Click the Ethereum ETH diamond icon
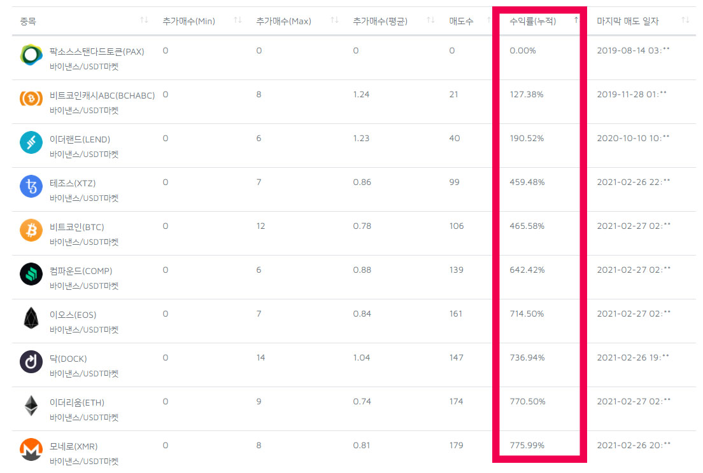Image resolution: width=703 pixels, height=473 pixels. click(x=31, y=406)
